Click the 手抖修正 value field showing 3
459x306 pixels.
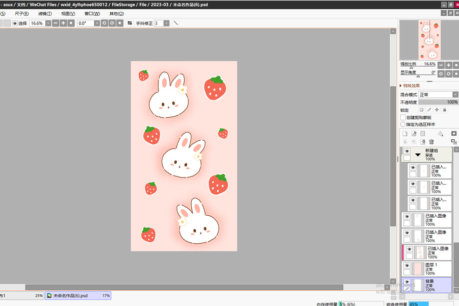(159, 23)
